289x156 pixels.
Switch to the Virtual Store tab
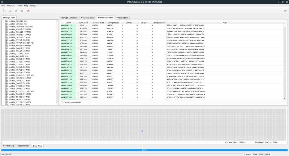point(122,18)
